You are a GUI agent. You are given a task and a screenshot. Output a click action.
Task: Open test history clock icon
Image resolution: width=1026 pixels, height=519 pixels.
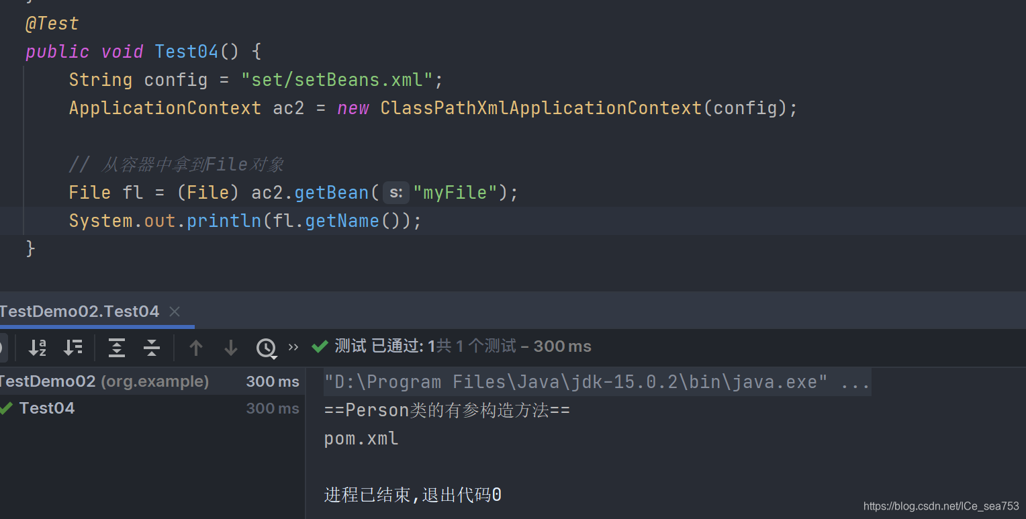click(x=267, y=348)
